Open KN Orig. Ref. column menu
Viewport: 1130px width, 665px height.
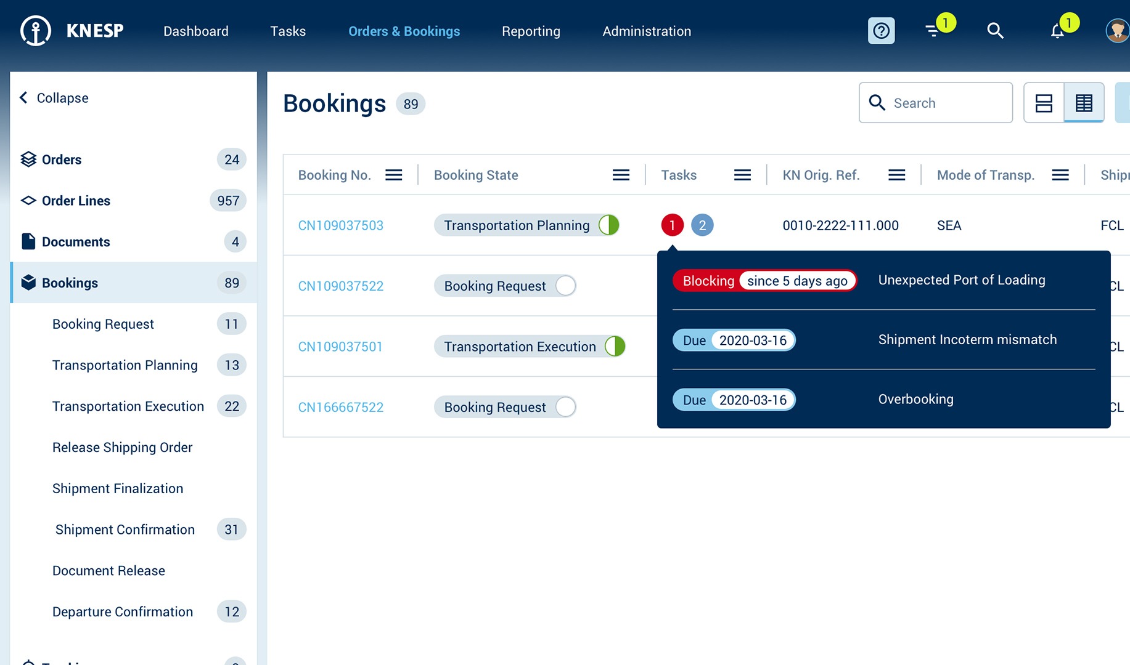[x=896, y=175]
